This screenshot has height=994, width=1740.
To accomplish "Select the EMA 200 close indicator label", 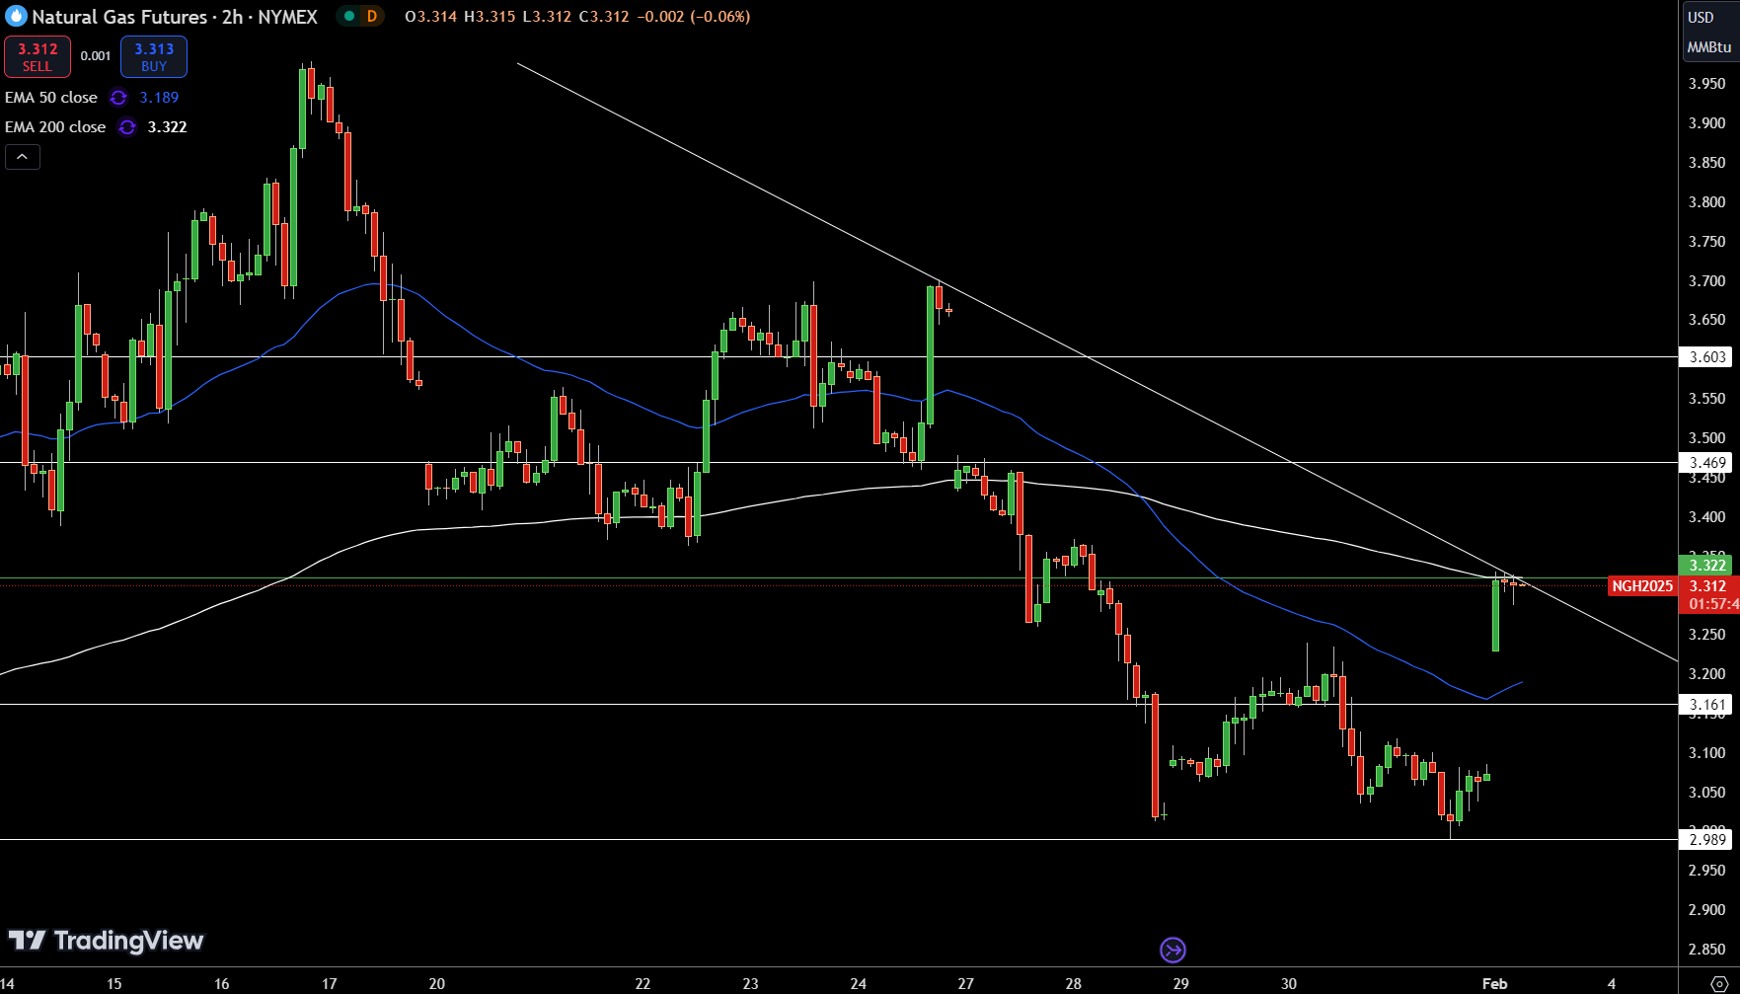I will 55,127.
